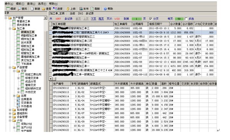Click the 发布 publish icon
Image resolution: width=230 pixels, height=140 pixels.
point(81,9)
